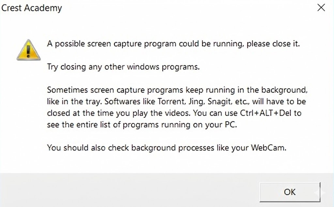334x207 pixels.
Task: Click the yellow warning triangle icon
Action: coord(29,50)
